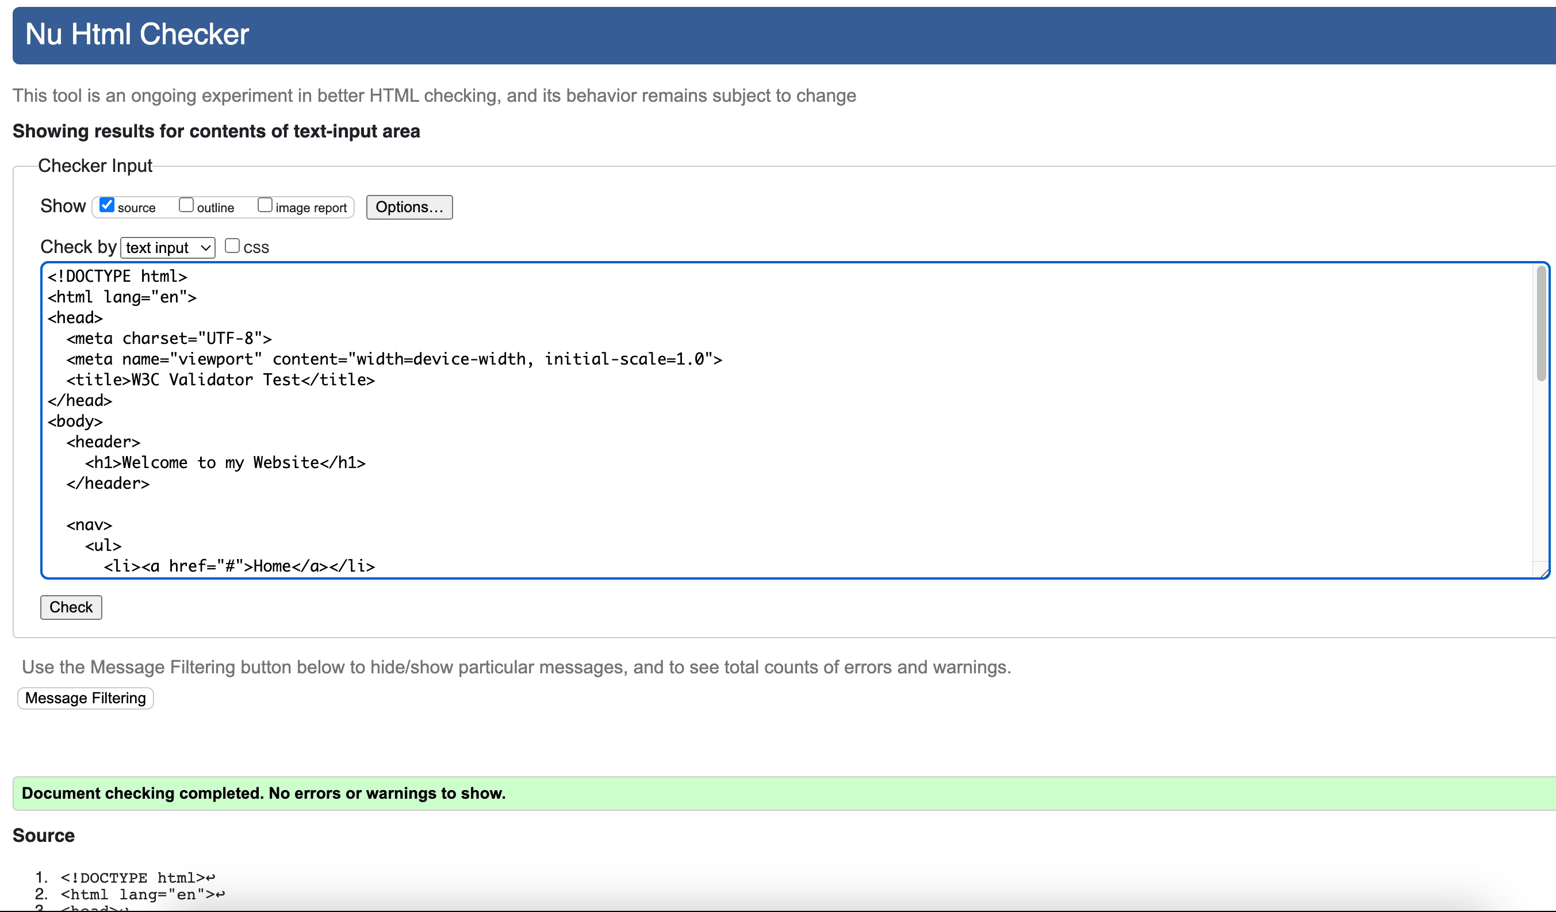Screen dimensions: 1556x912
Task: Click the Options… button
Action: click(409, 207)
